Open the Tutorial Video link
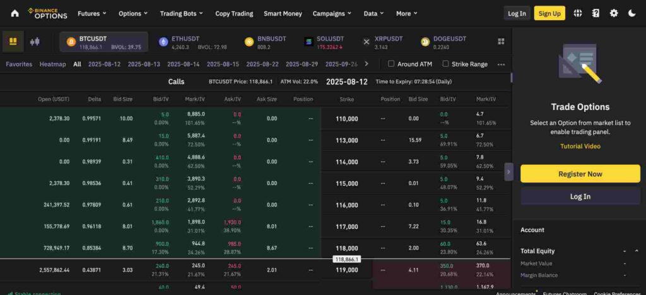This screenshot has width=646, height=295. click(580, 147)
